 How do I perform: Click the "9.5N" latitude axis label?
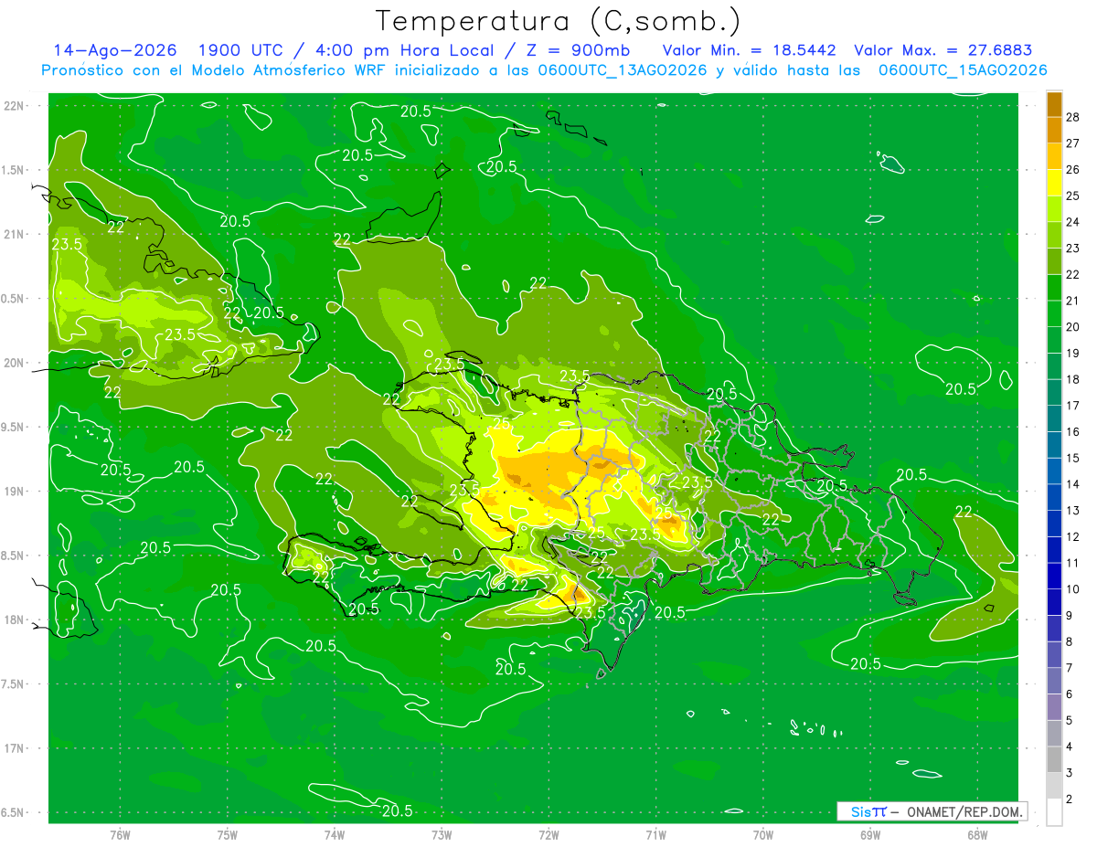pyautogui.click(x=15, y=427)
